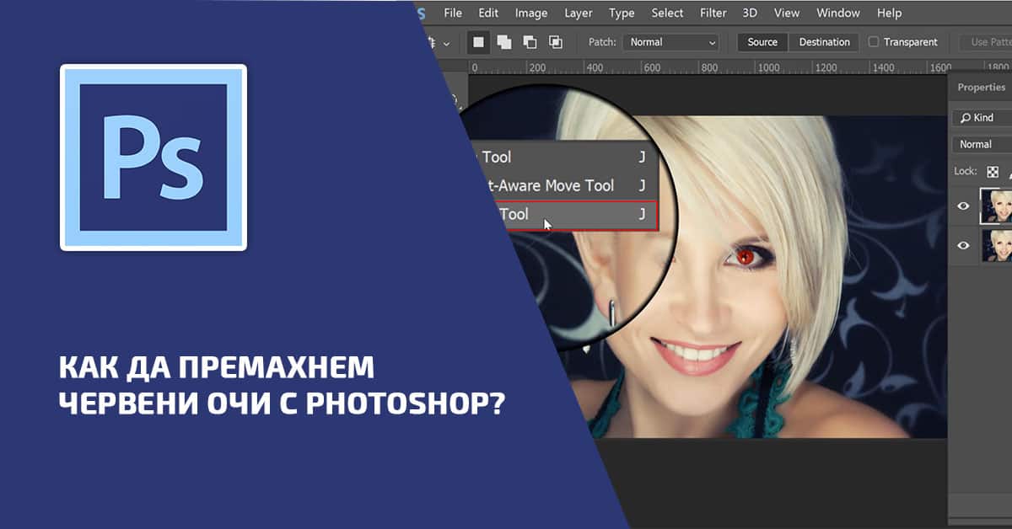The width and height of the screenshot is (1012, 529).
Task: Open the Edit menu
Action: coord(487,13)
